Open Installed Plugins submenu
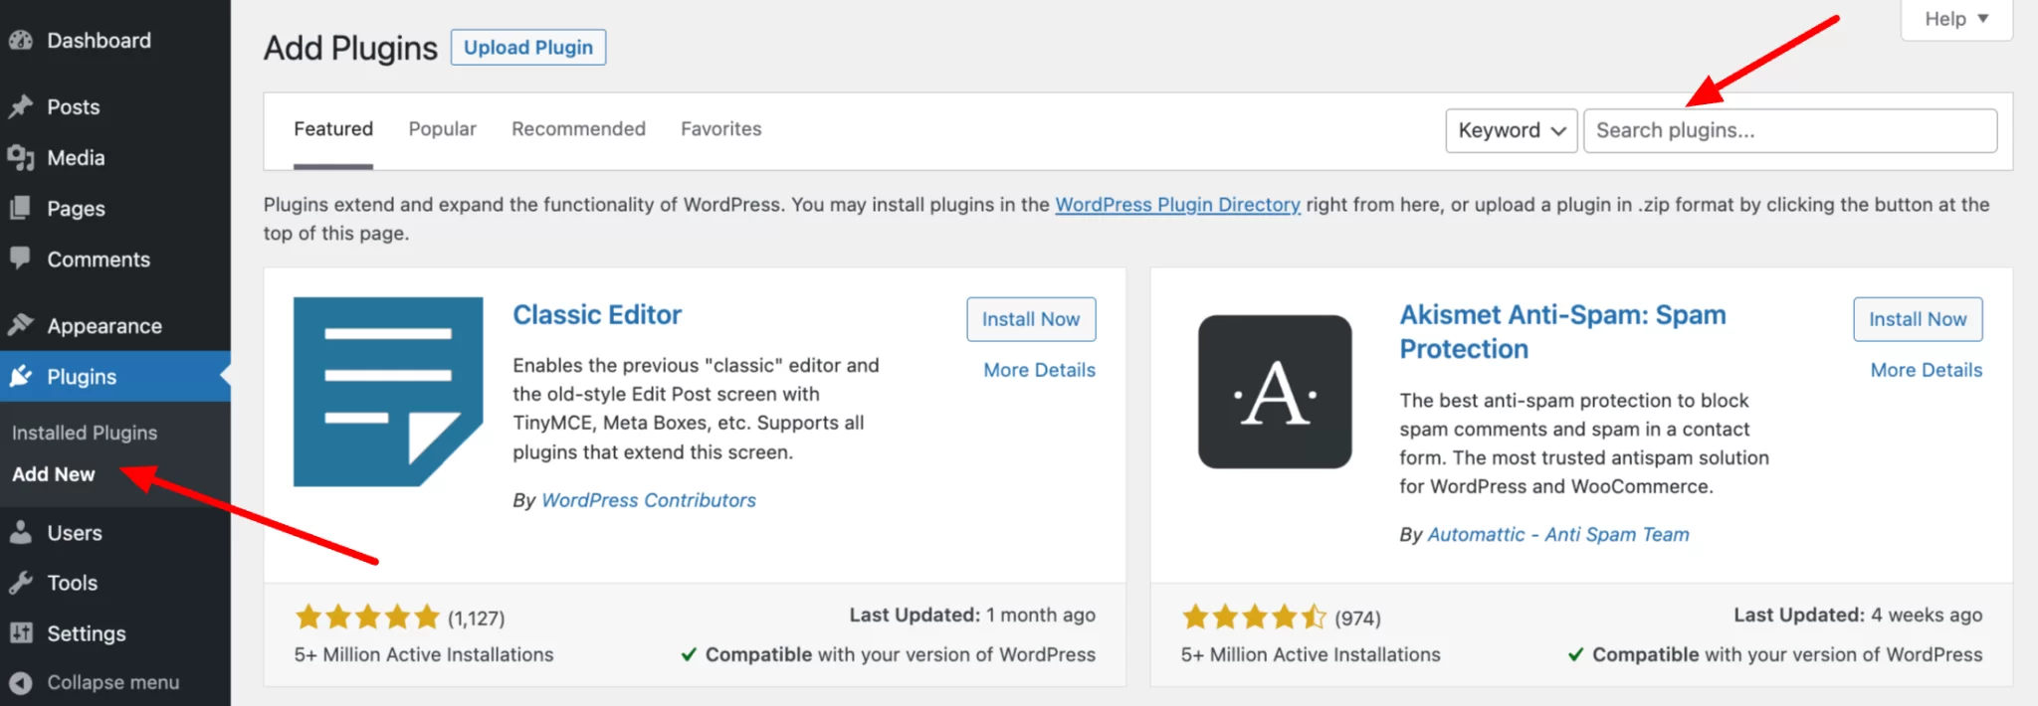Screen dimensions: 2038x706 pyautogui.click(x=85, y=433)
